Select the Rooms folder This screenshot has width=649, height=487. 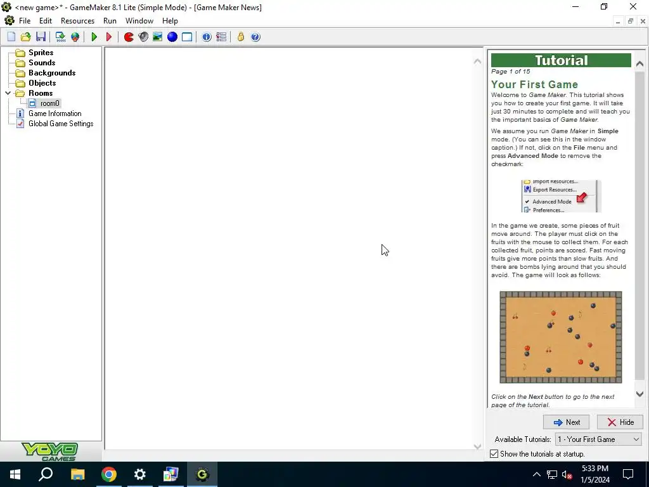pos(40,93)
